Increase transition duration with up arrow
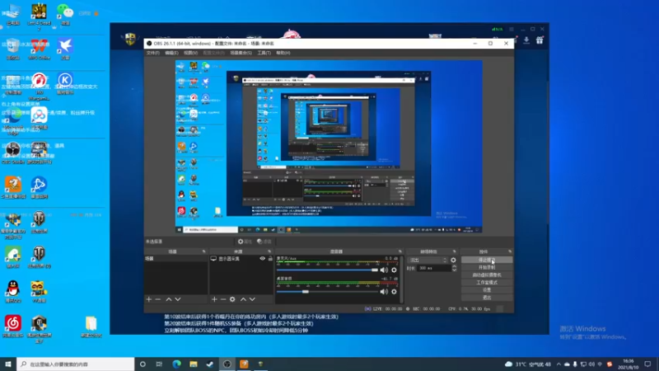The image size is (659, 371). 454,266
